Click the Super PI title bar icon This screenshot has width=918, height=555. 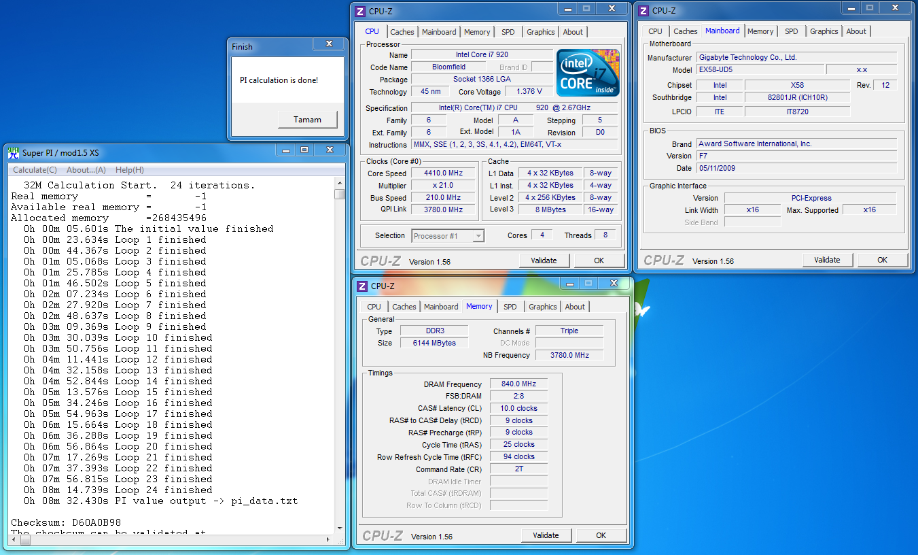pos(13,152)
